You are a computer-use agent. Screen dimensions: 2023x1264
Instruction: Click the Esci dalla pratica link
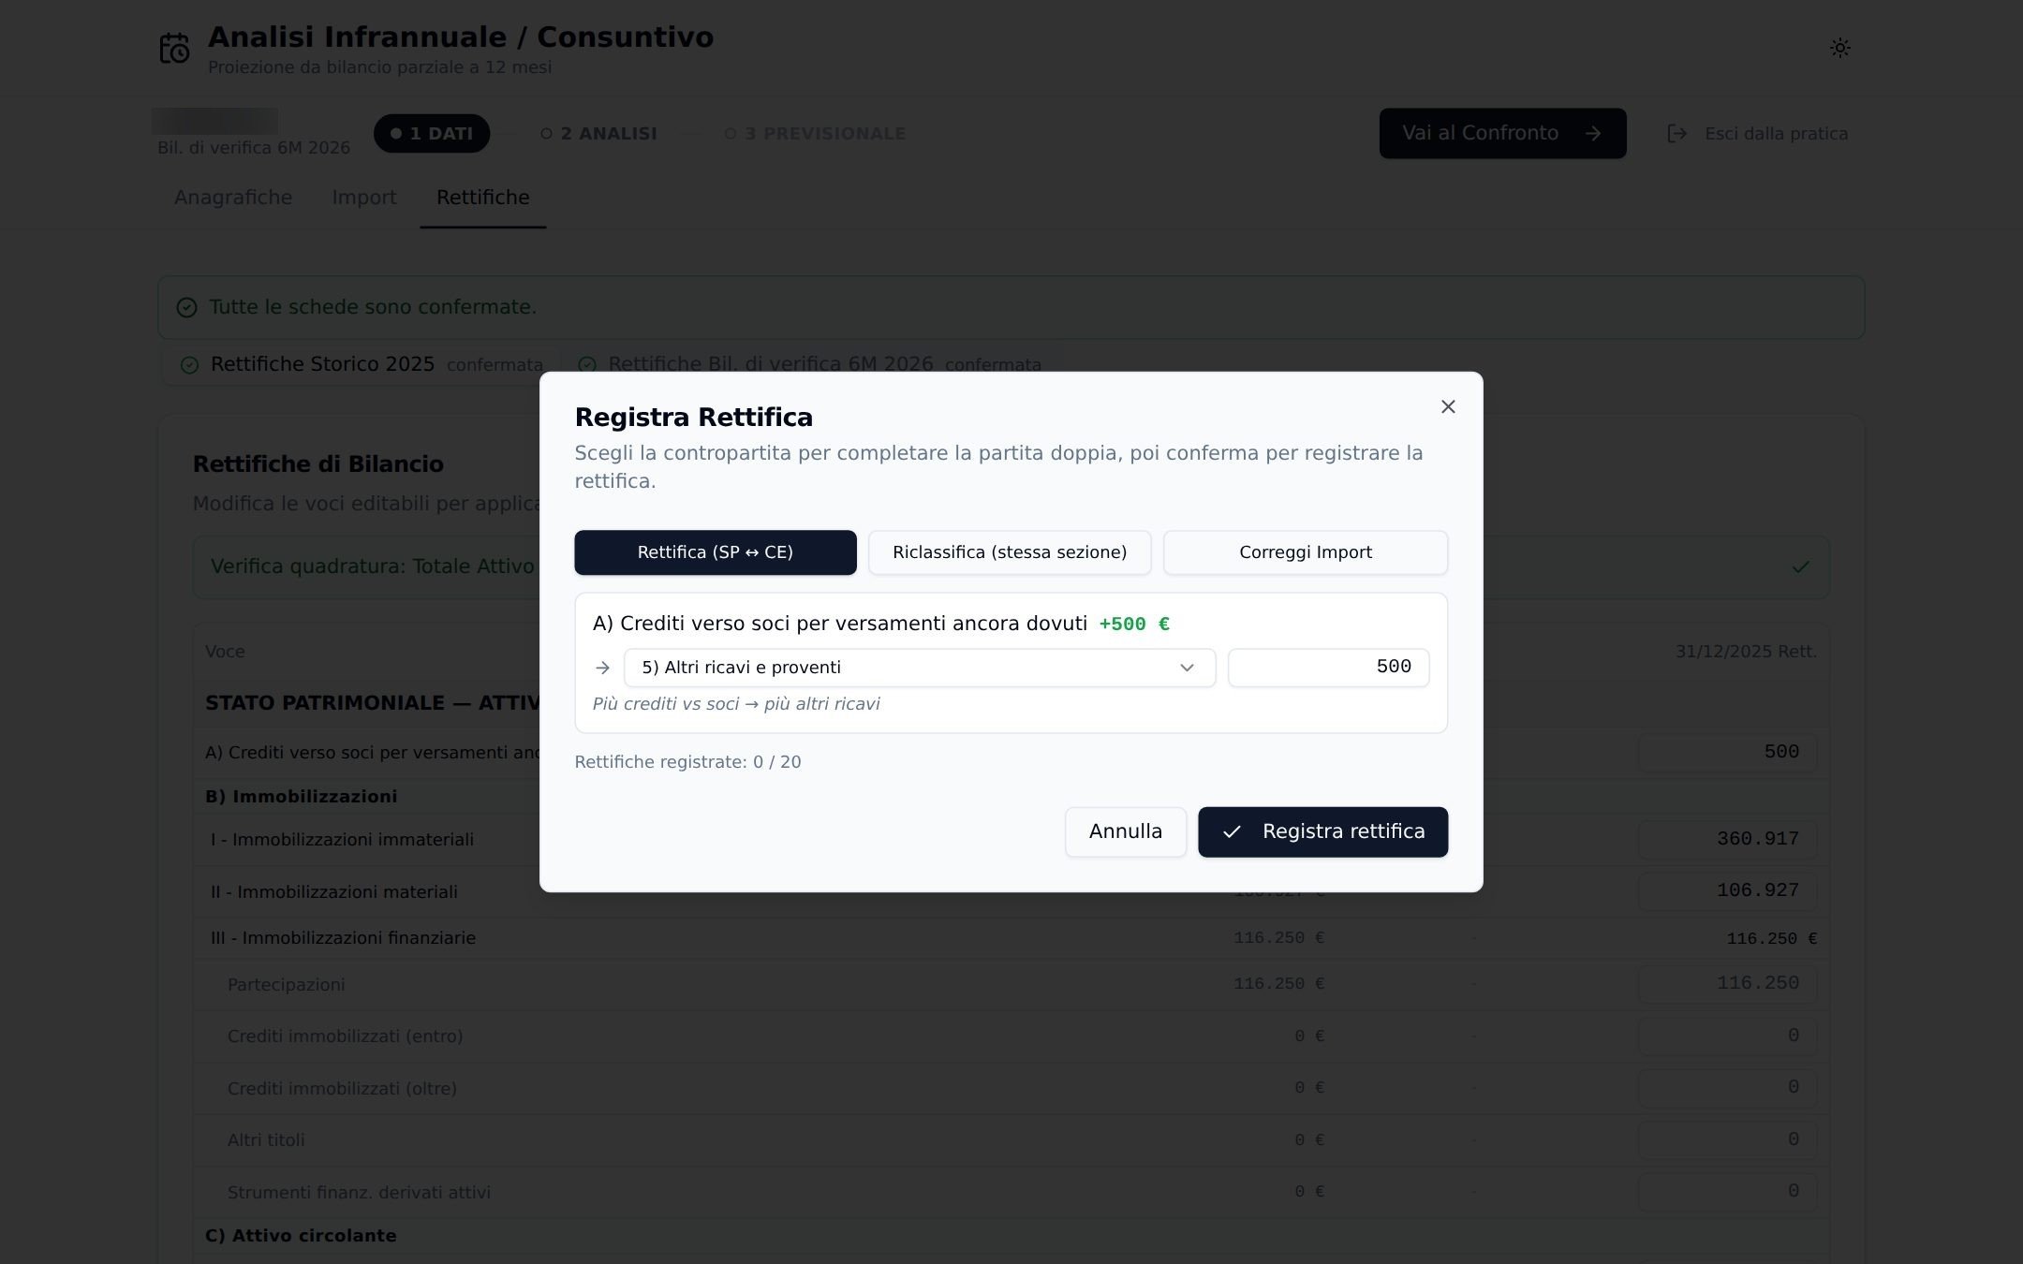tap(1776, 134)
